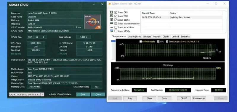Viewport: 237px width, 112px height.
Task: Uncheck the Stress CPU checkbox
Action: (x=116, y=12)
